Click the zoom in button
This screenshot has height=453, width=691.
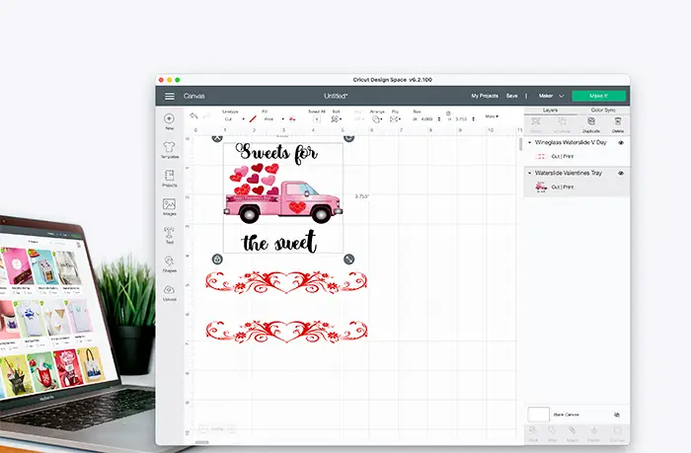(x=231, y=428)
